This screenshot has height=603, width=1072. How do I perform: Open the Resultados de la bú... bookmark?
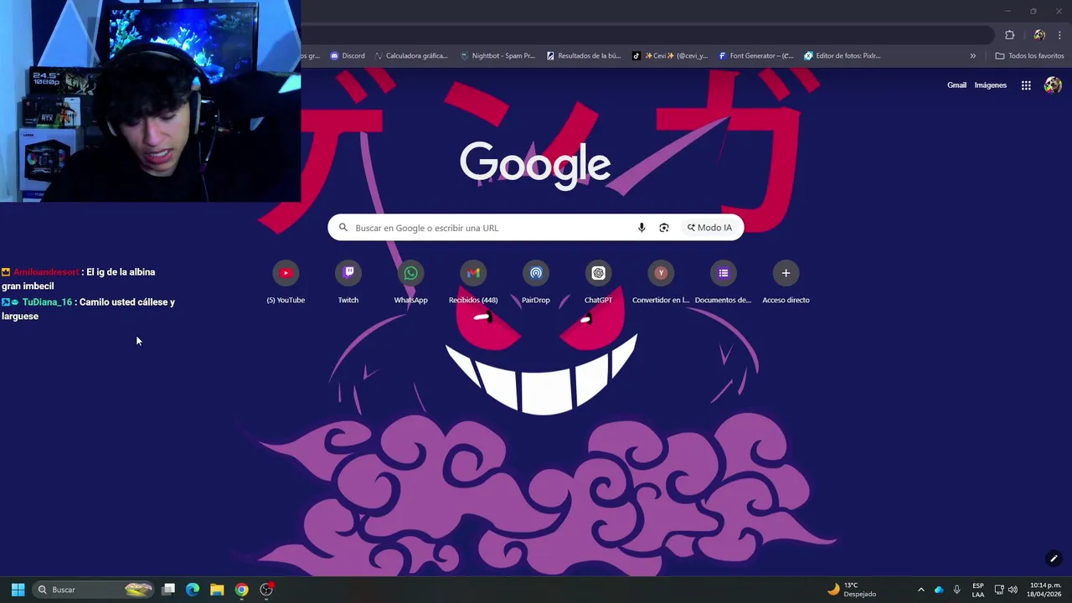click(x=584, y=56)
